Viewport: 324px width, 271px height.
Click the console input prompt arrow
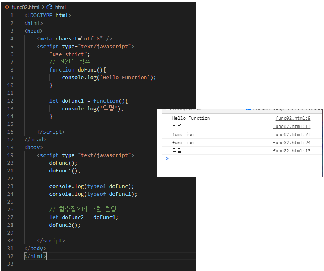coord(167,159)
